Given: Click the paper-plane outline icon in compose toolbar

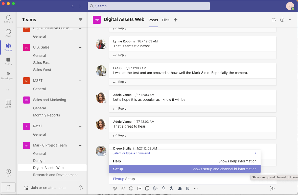Looking at the screenshot, I should pos(155,188).
